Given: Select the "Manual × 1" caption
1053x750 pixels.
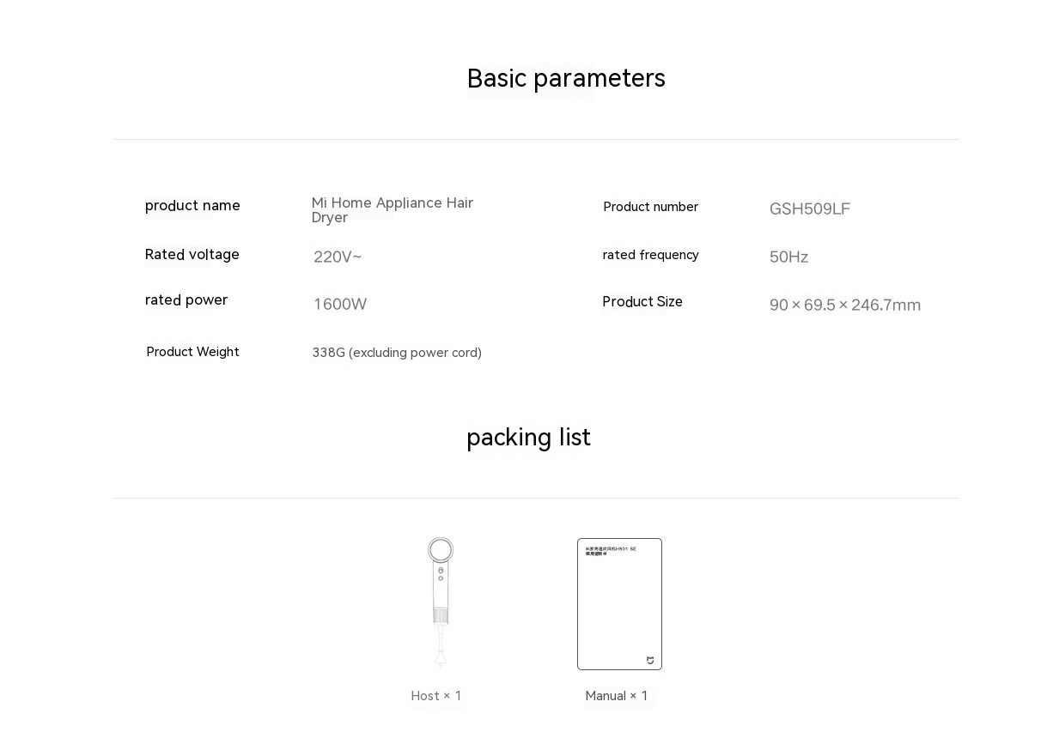Looking at the screenshot, I should click(x=617, y=696).
